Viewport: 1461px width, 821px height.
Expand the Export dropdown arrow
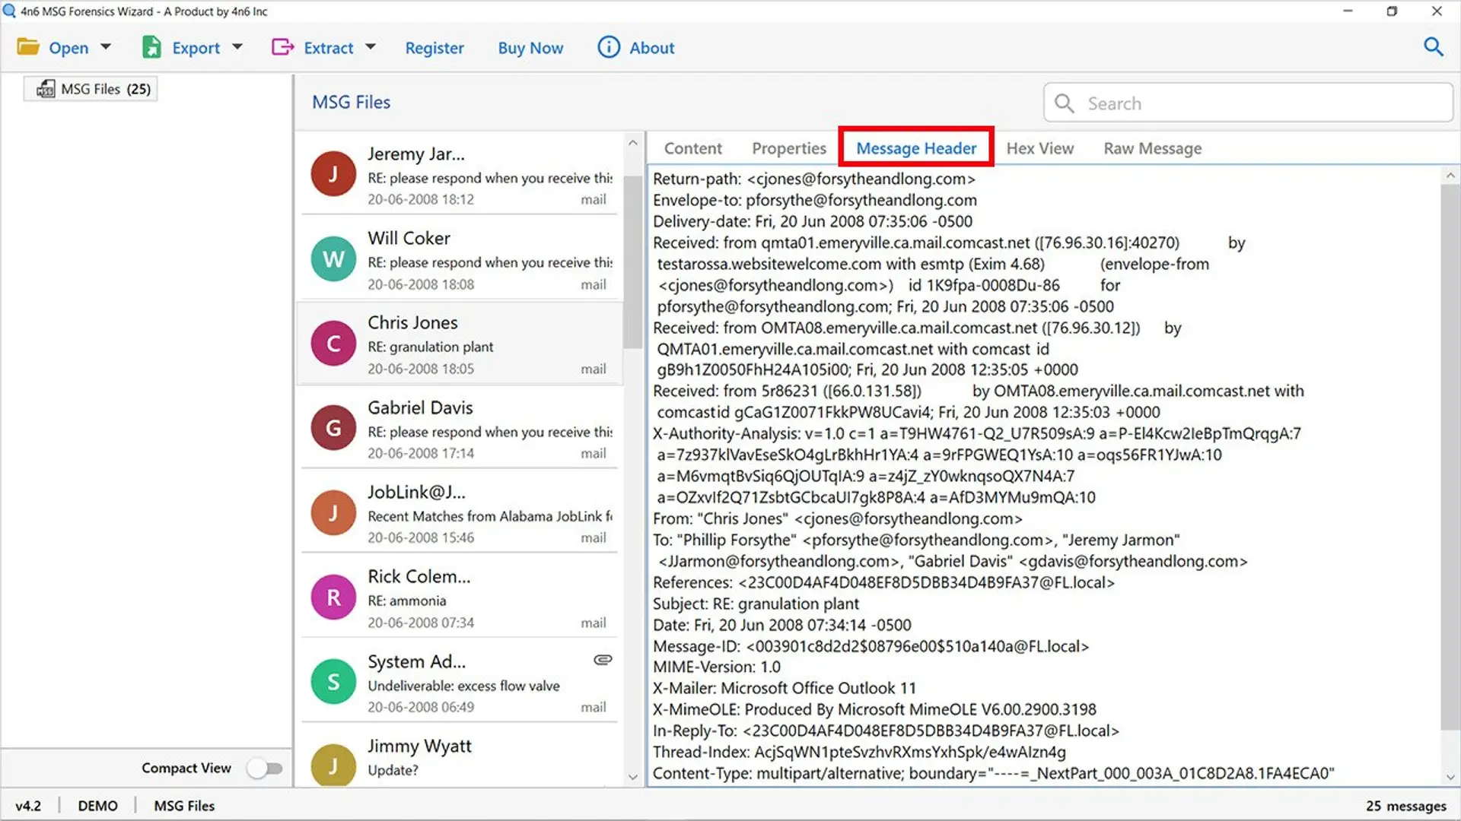click(x=237, y=47)
